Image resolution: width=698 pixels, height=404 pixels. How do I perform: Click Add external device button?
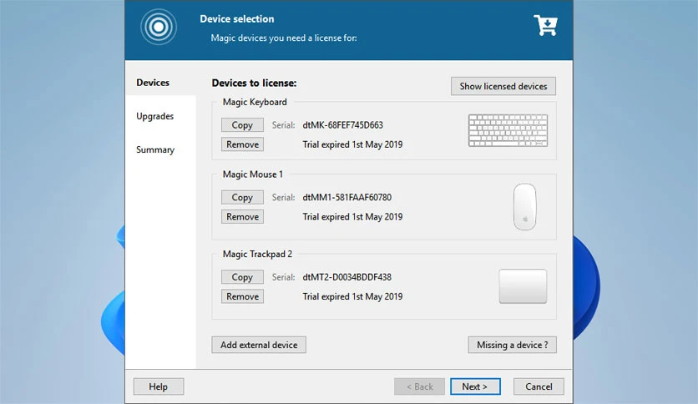[259, 345]
